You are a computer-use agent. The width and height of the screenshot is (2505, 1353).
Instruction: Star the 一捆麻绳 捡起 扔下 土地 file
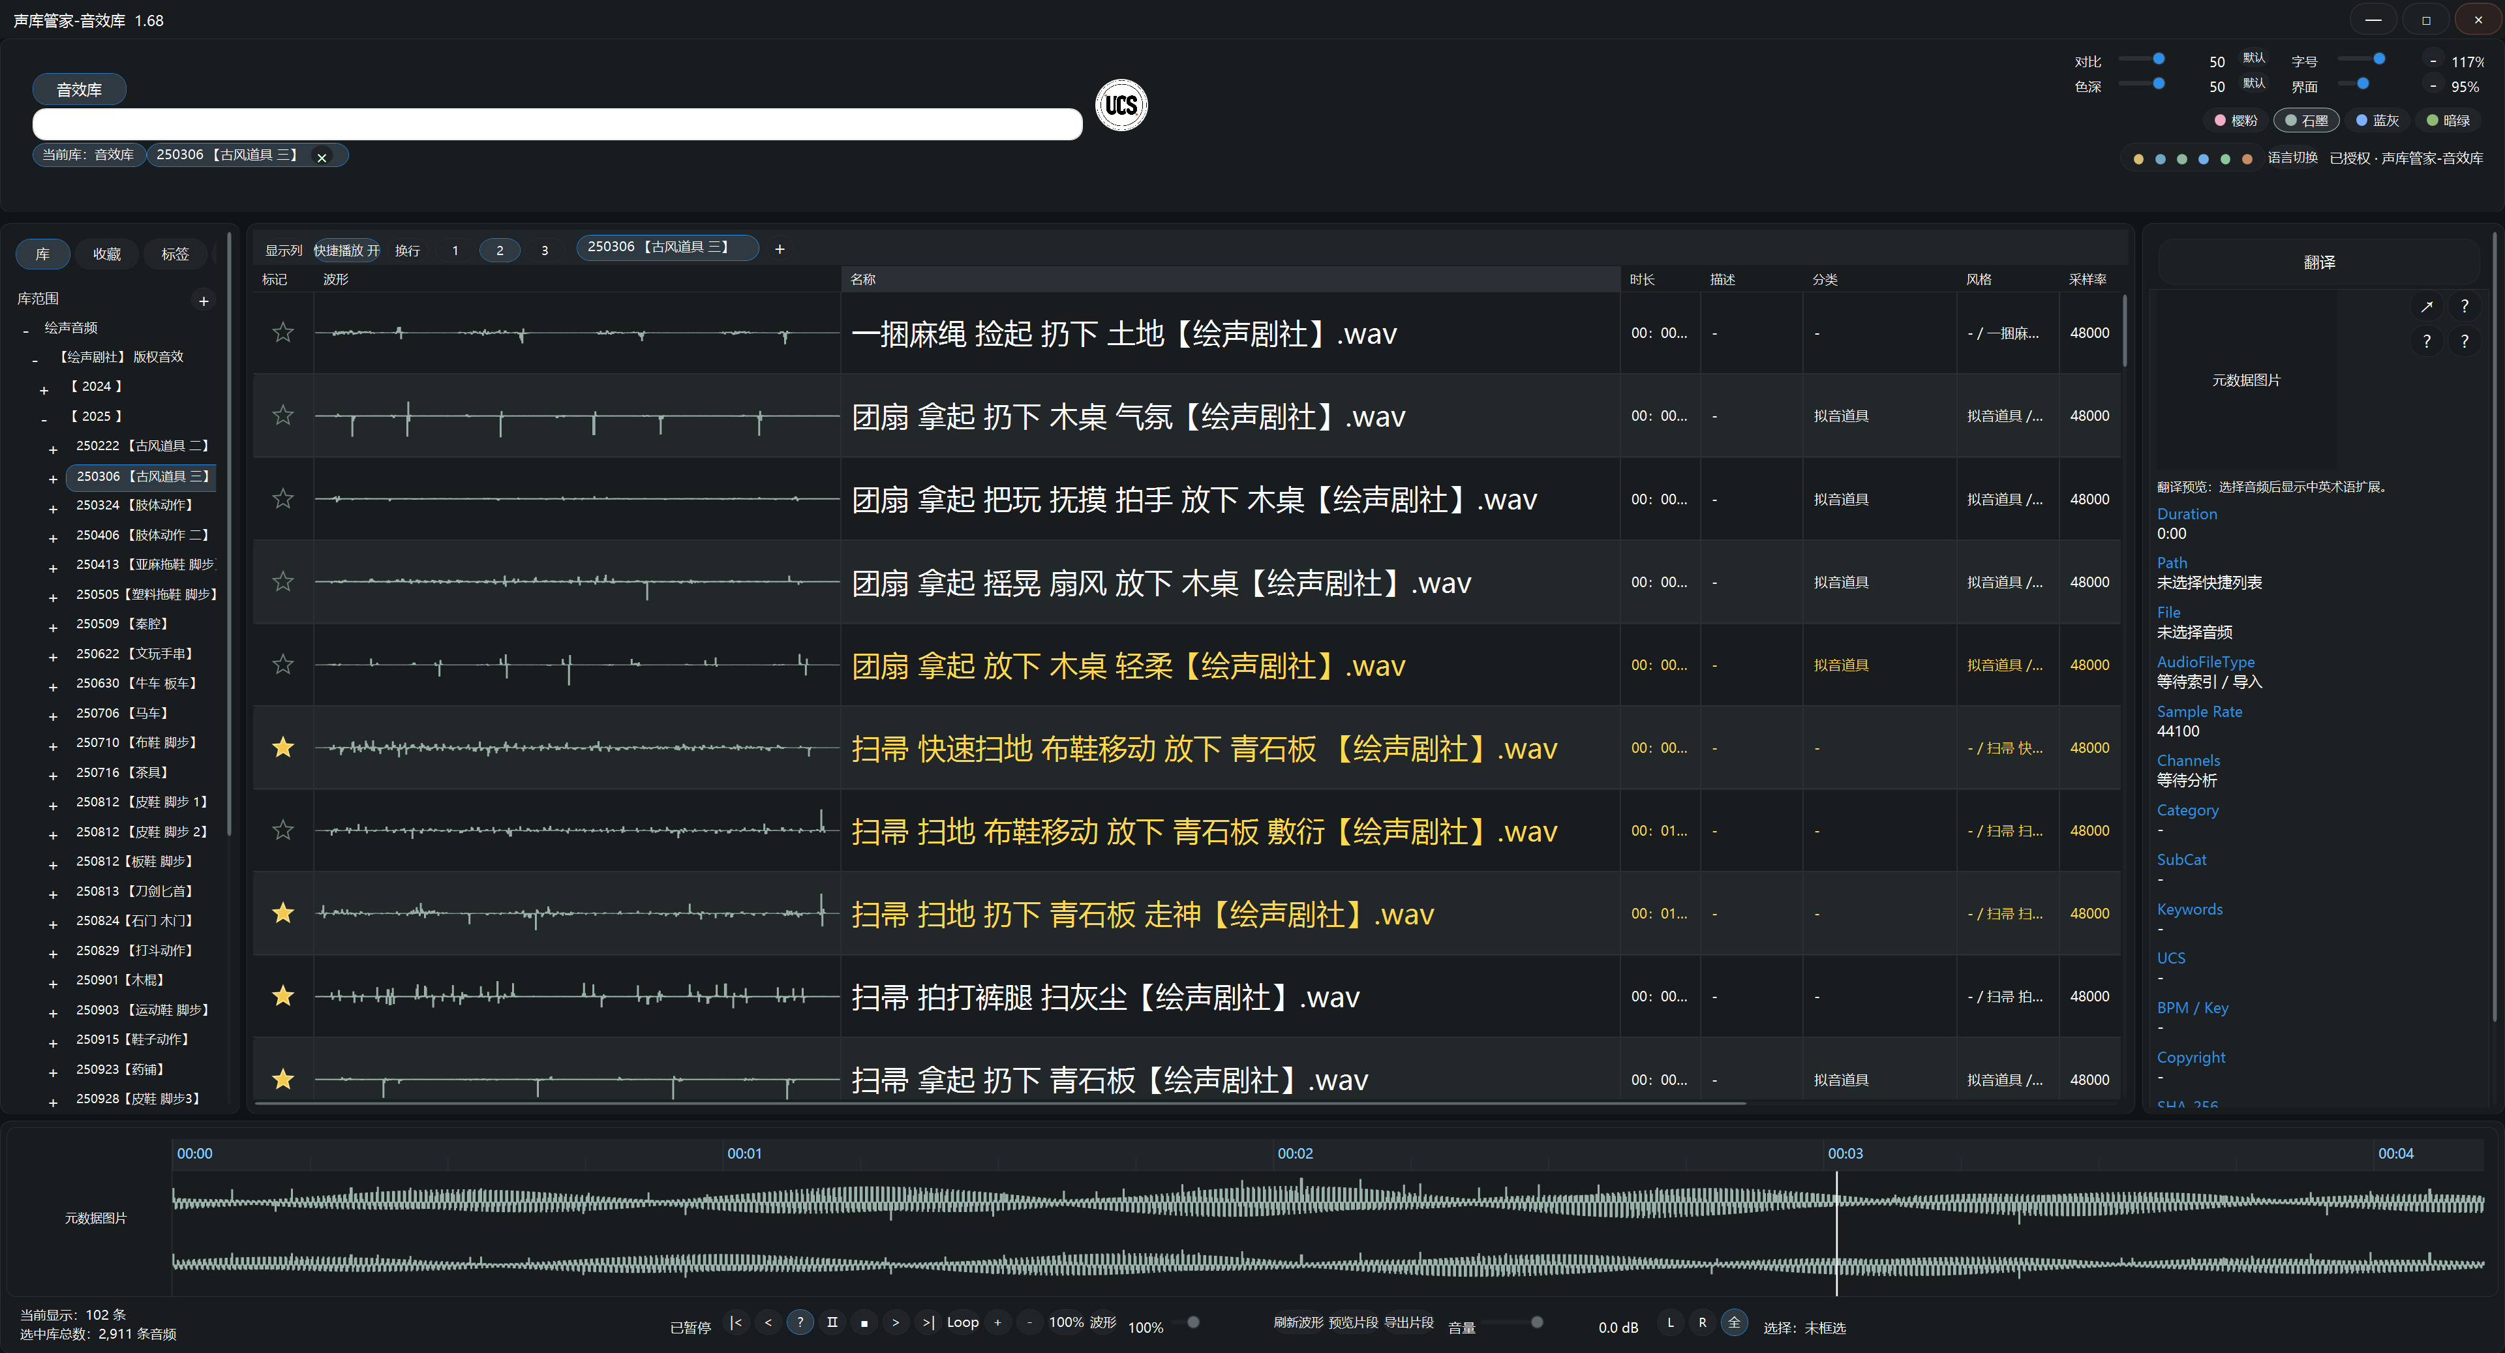click(x=283, y=333)
